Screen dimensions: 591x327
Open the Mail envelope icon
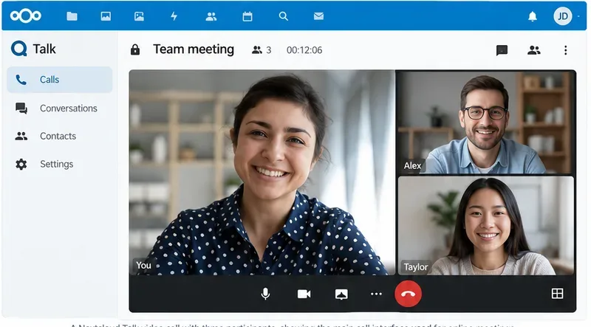318,16
